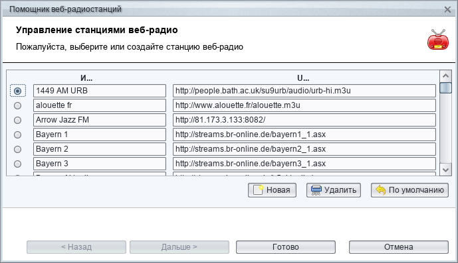458x263 pixels.
Task: Click the bayern1_1.asx URL field
Action: (x=304, y=134)
